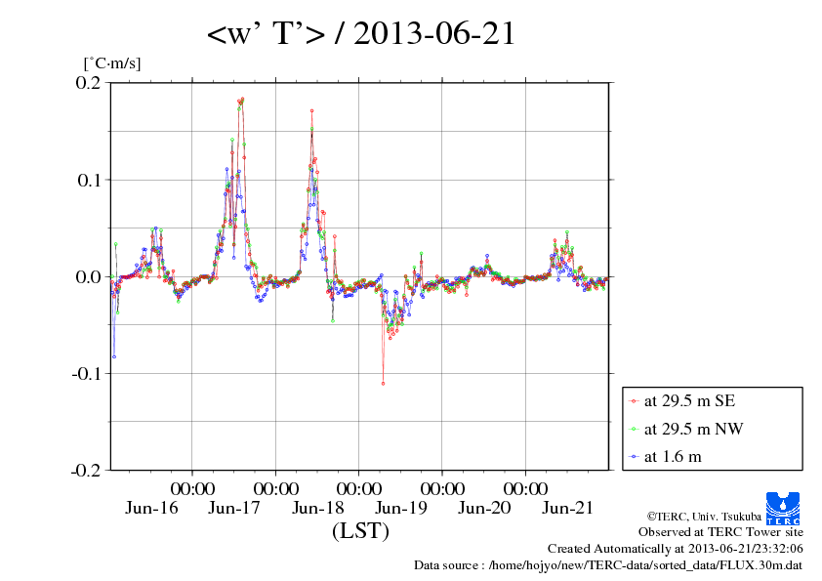
Task: Click x-axis date label Jun-21
Action: tap(567, 508)
